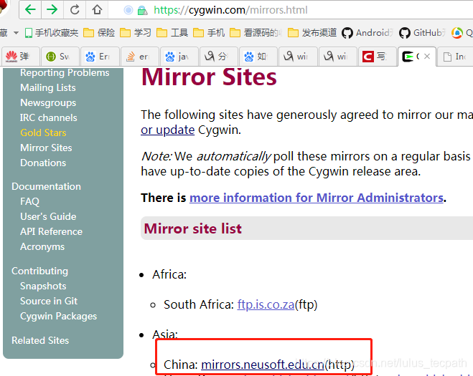Open Snapshots sidebar link
This screenshot has width=473, height=376.
(x=43, y=286)
